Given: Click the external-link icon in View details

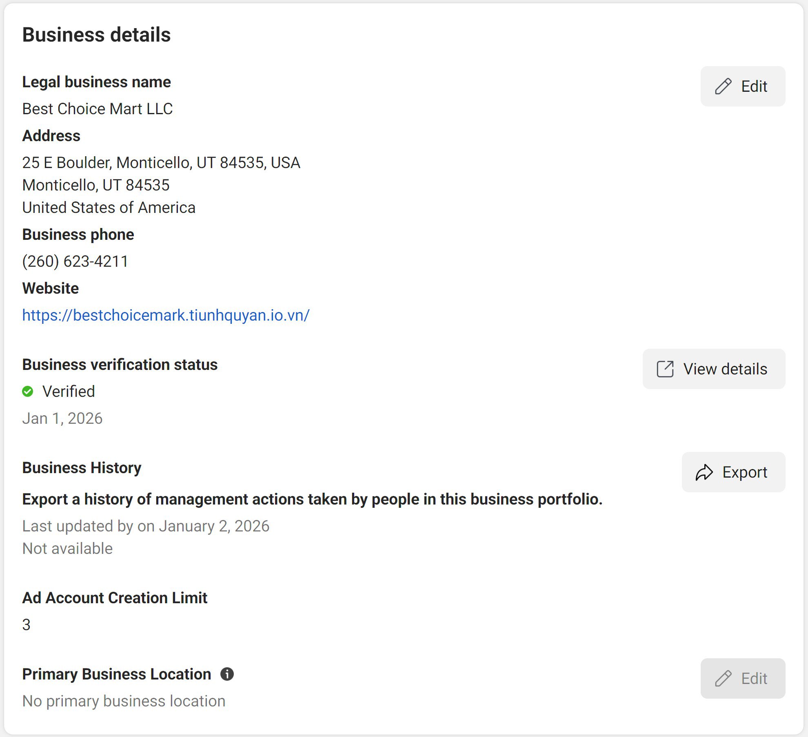Looking at the screenshot, I should pos(665,369).
